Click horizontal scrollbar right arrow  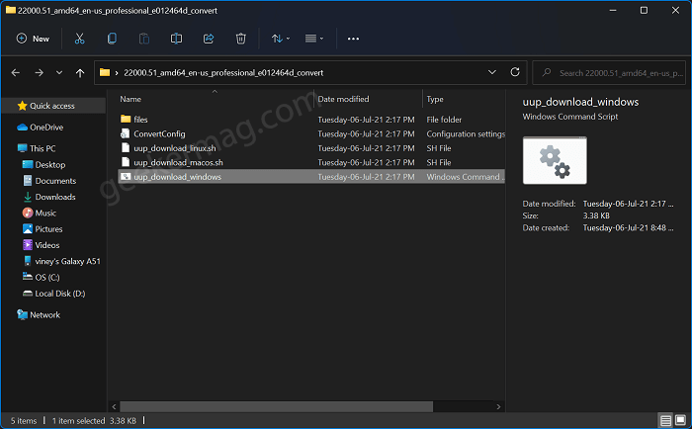click(x=498, y=406)
